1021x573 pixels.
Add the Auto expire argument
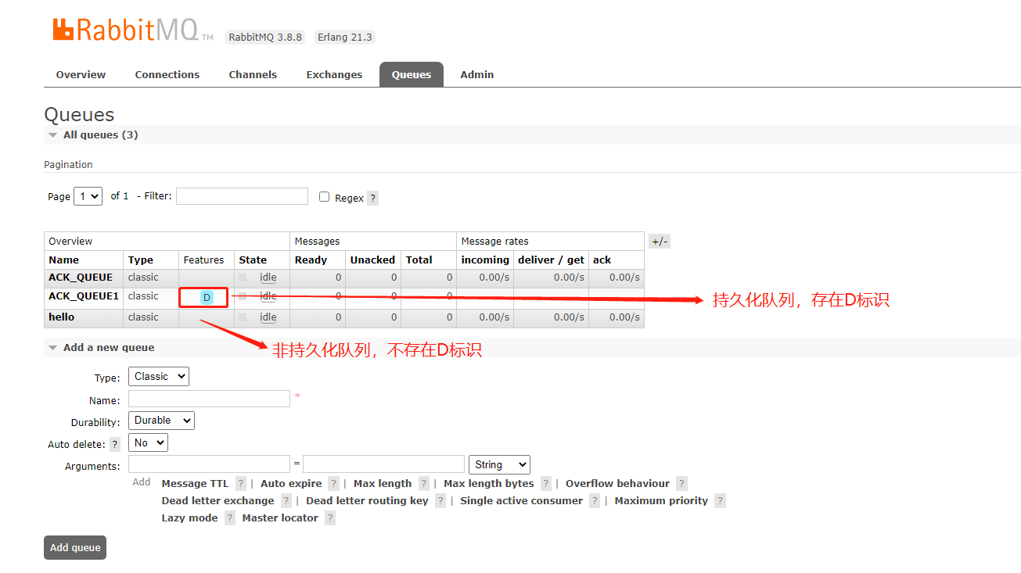coord(291,484)
